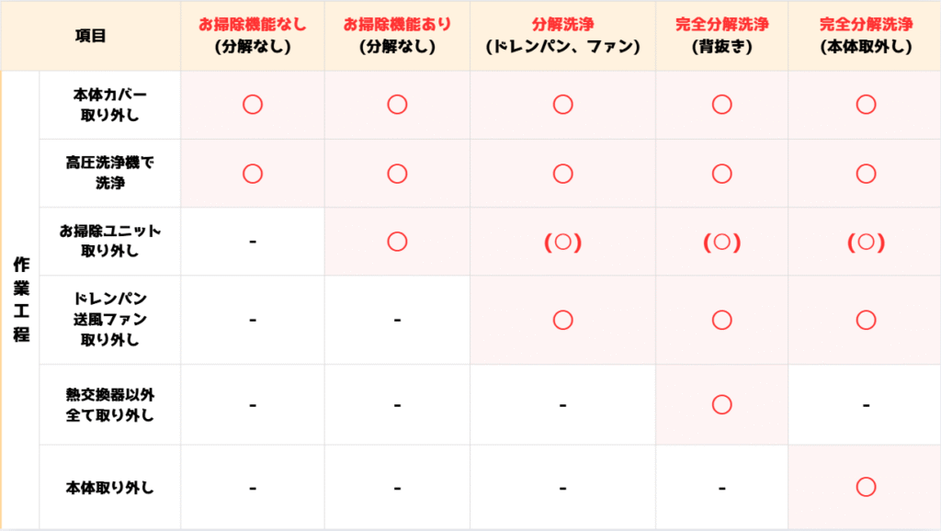The width and height of the screenshot is (941, 531).
Task: Click the お掃除機能なし(分解なし) column header
Action: [253, 36]
